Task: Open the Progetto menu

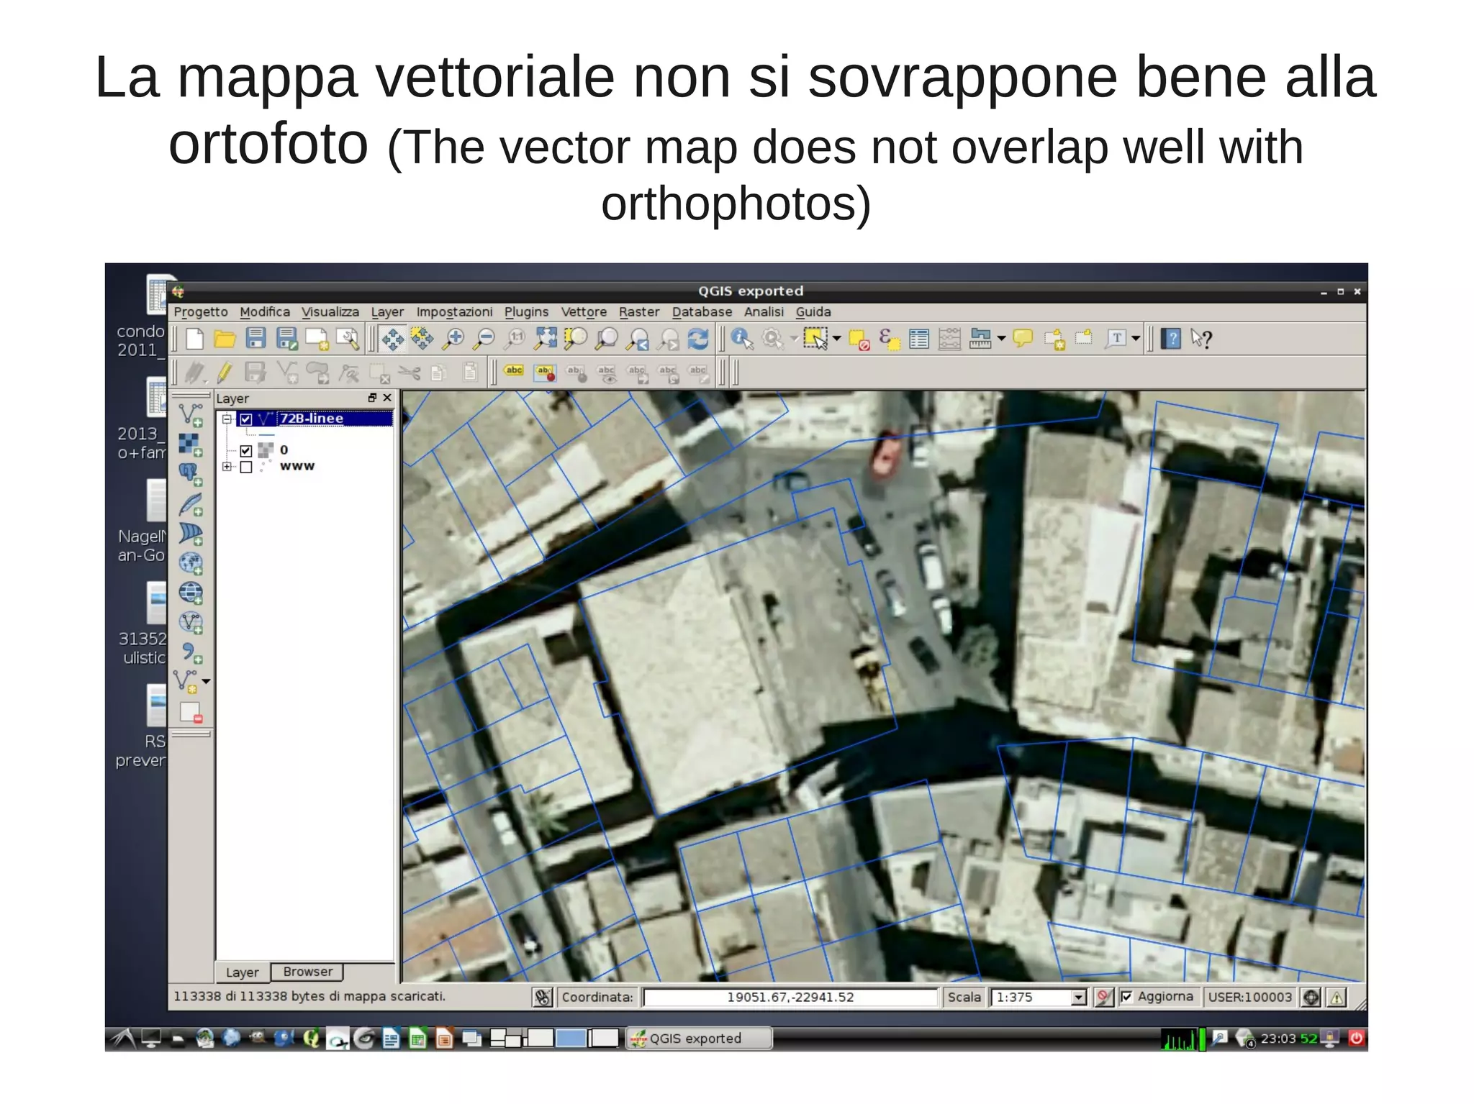Action: click(x=201, y=312)
